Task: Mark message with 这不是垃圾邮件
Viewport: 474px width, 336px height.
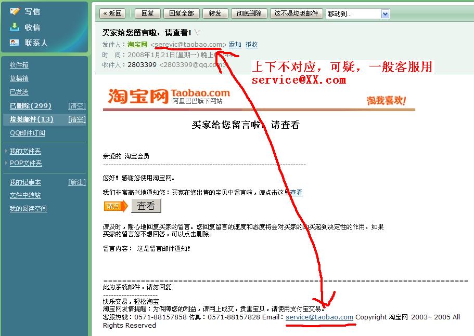Action: coord(296,14)
